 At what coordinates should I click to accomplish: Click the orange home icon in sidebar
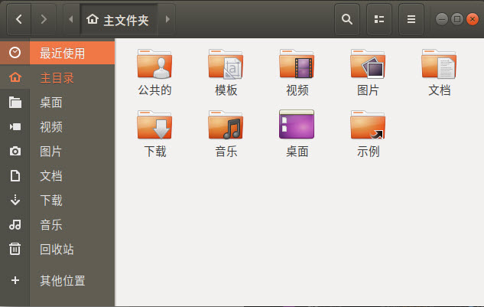click(15, 77)
